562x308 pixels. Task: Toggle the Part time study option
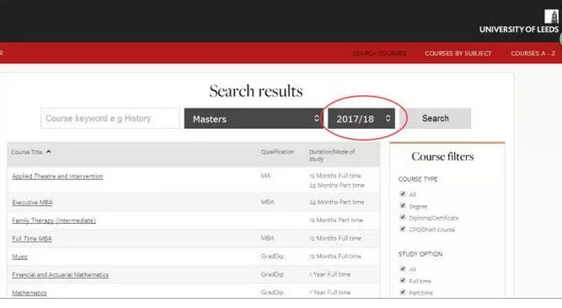(x=403, y=292)
